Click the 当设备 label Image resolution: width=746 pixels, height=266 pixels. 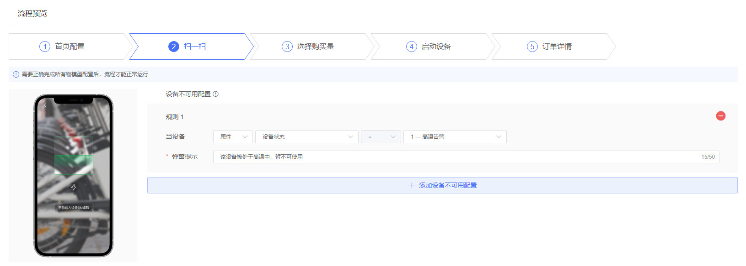175,136
